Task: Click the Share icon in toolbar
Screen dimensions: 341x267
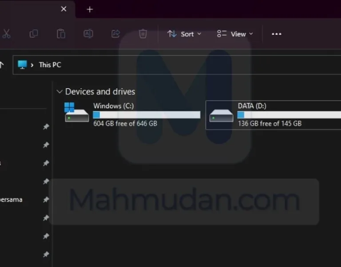Action: [x=116, y=34]
